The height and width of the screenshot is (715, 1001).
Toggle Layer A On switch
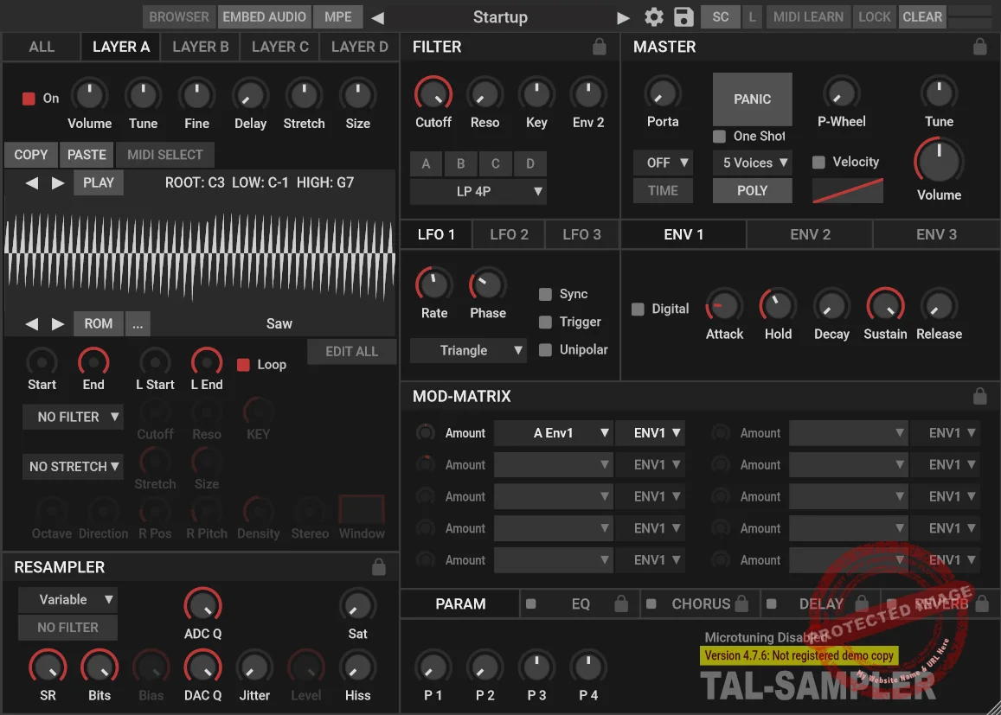[x=29, y=99]
